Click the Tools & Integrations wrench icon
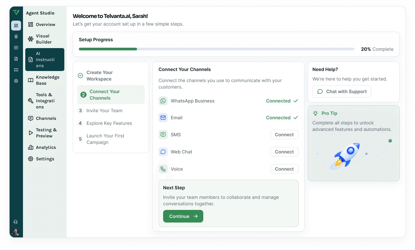The height and width of the screenshot is (250, 415). click(31, 101)
